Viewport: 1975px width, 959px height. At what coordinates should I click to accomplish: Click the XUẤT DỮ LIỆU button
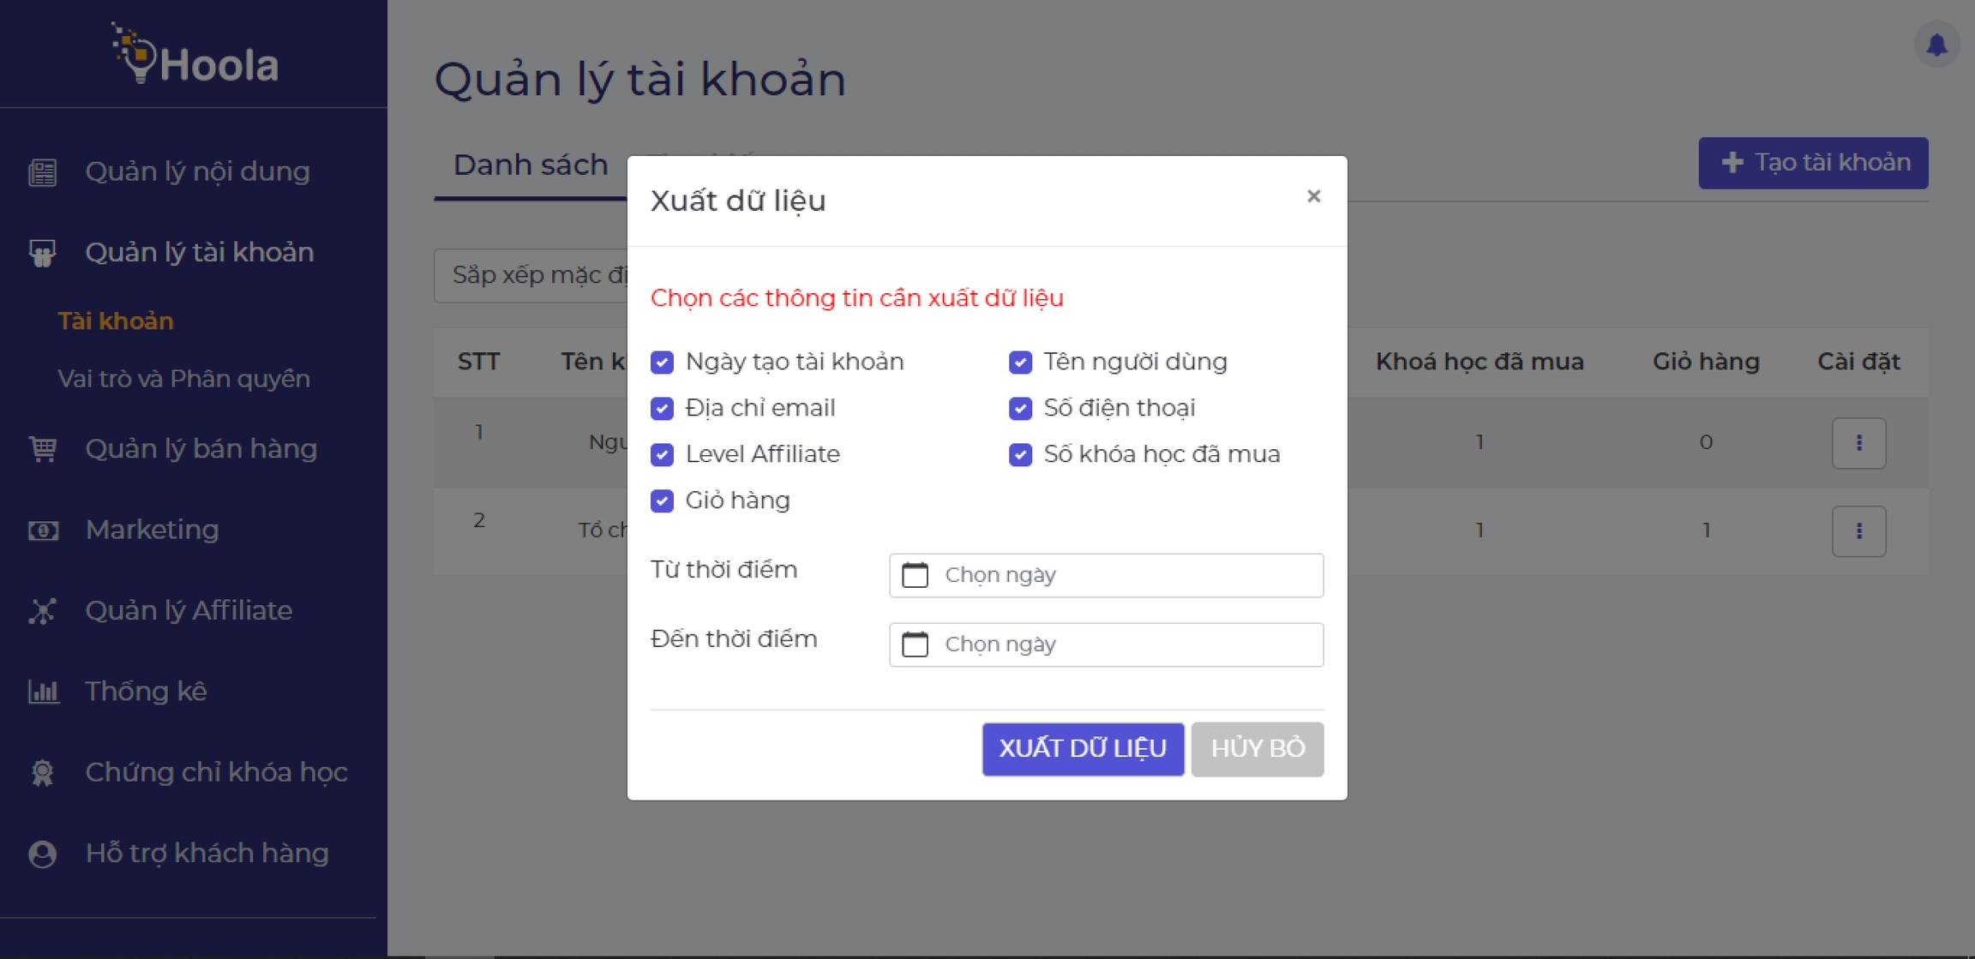click(1083, 749)
